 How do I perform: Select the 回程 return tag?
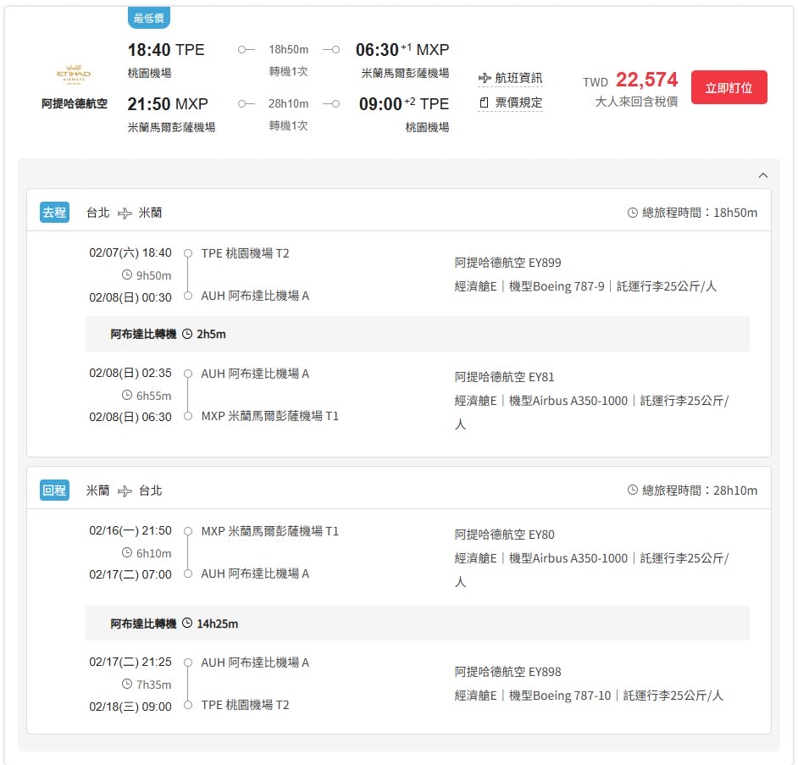54,491
